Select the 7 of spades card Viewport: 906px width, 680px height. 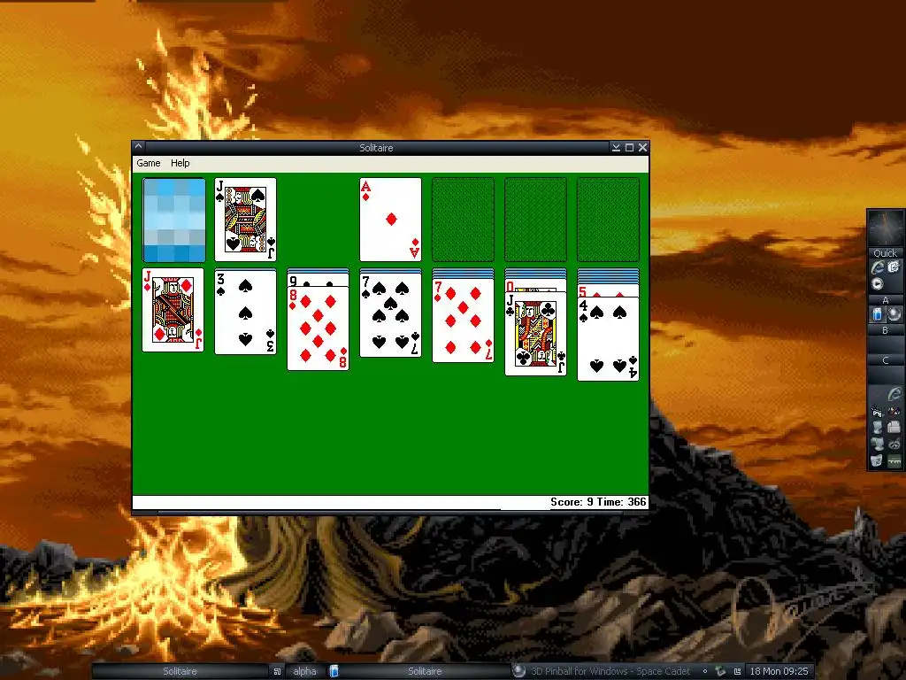390,315
